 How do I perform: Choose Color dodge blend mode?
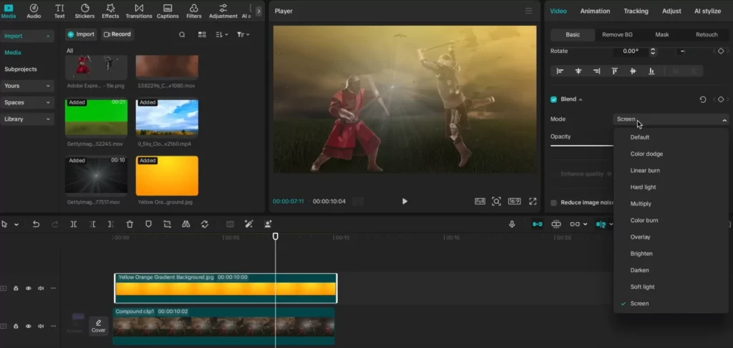point(646,154)
